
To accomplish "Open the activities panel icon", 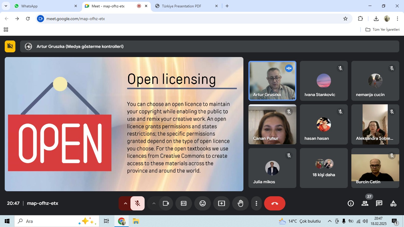I will click(393, 203).
